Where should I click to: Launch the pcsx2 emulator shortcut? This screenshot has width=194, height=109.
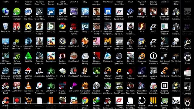pyautogui.click(x=131, y=12)
